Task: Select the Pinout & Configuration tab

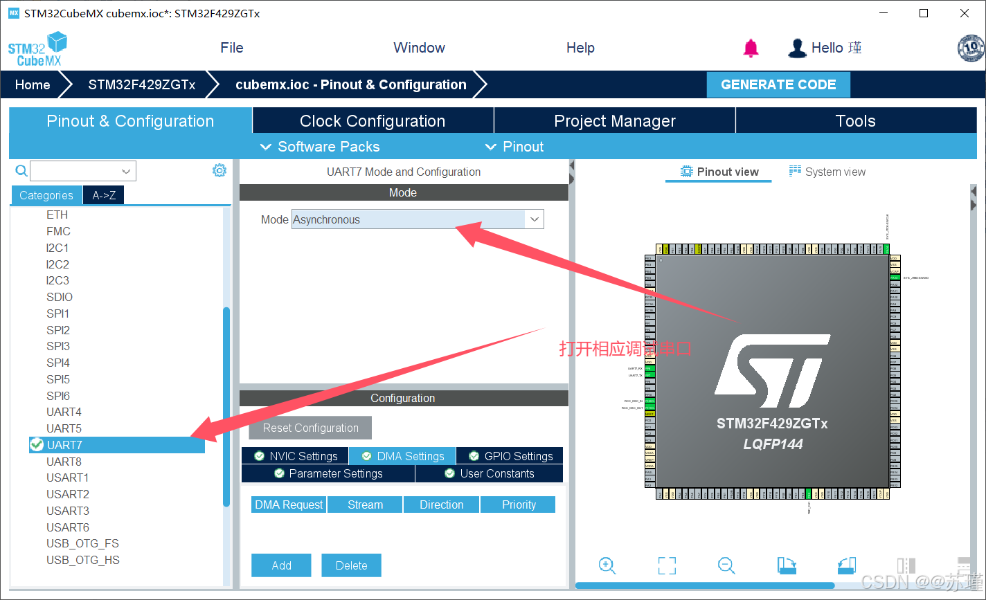Action: (x=130, y=120)
